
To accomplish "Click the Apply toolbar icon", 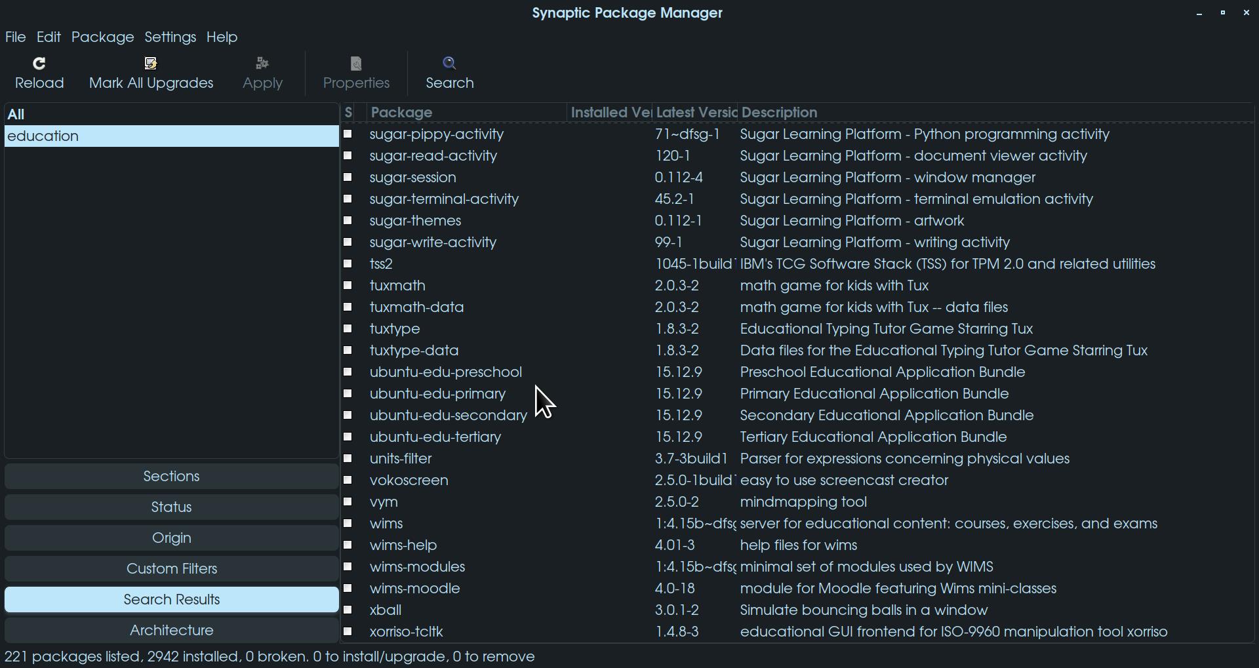I will [x=262, y=64].
